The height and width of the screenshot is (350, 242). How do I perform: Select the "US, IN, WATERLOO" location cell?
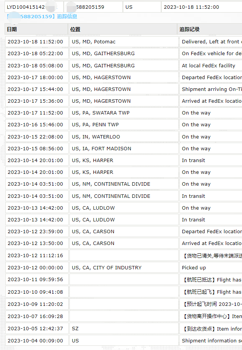pyautogui.click(x=96, y=137)
